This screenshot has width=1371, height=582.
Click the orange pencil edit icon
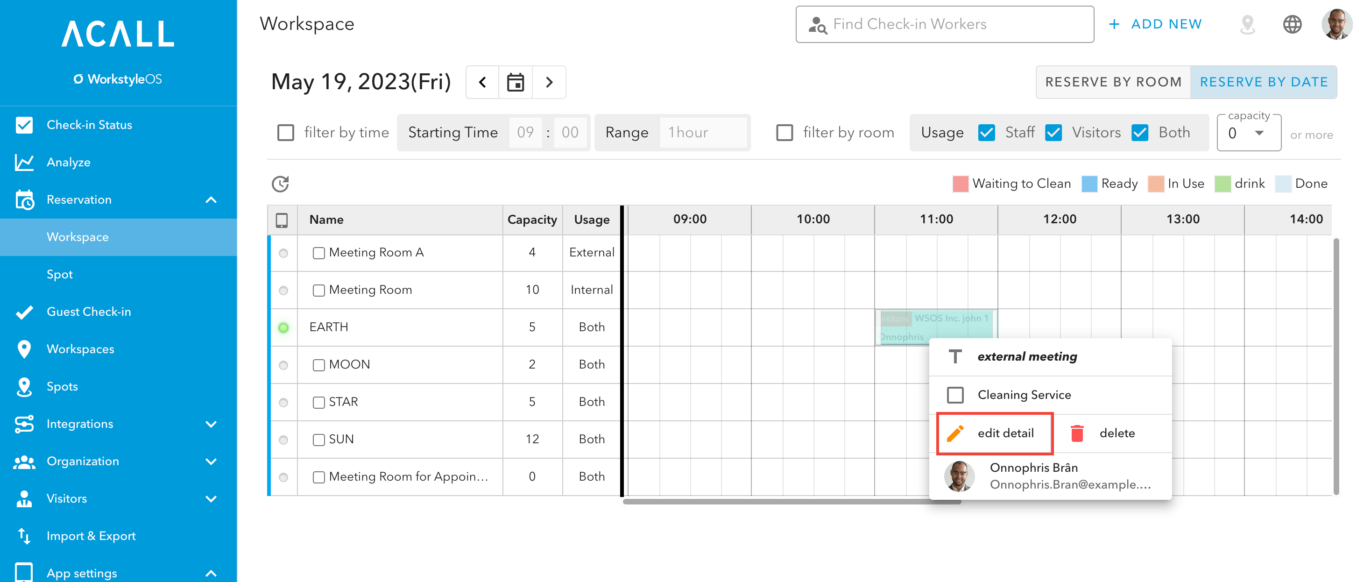click(955, 433)
